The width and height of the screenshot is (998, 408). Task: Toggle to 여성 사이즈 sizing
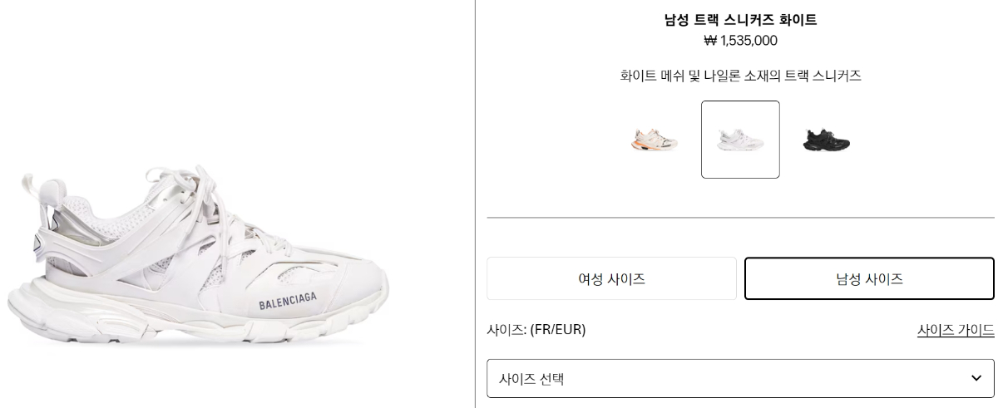pyautogui.click(x=611, y=278)
